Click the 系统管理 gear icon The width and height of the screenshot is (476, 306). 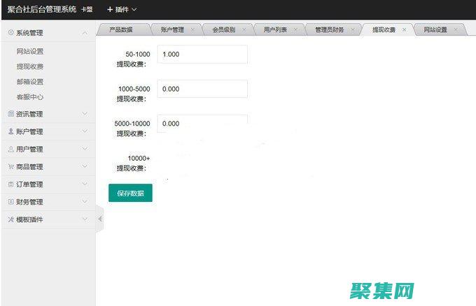pos(11,32)
